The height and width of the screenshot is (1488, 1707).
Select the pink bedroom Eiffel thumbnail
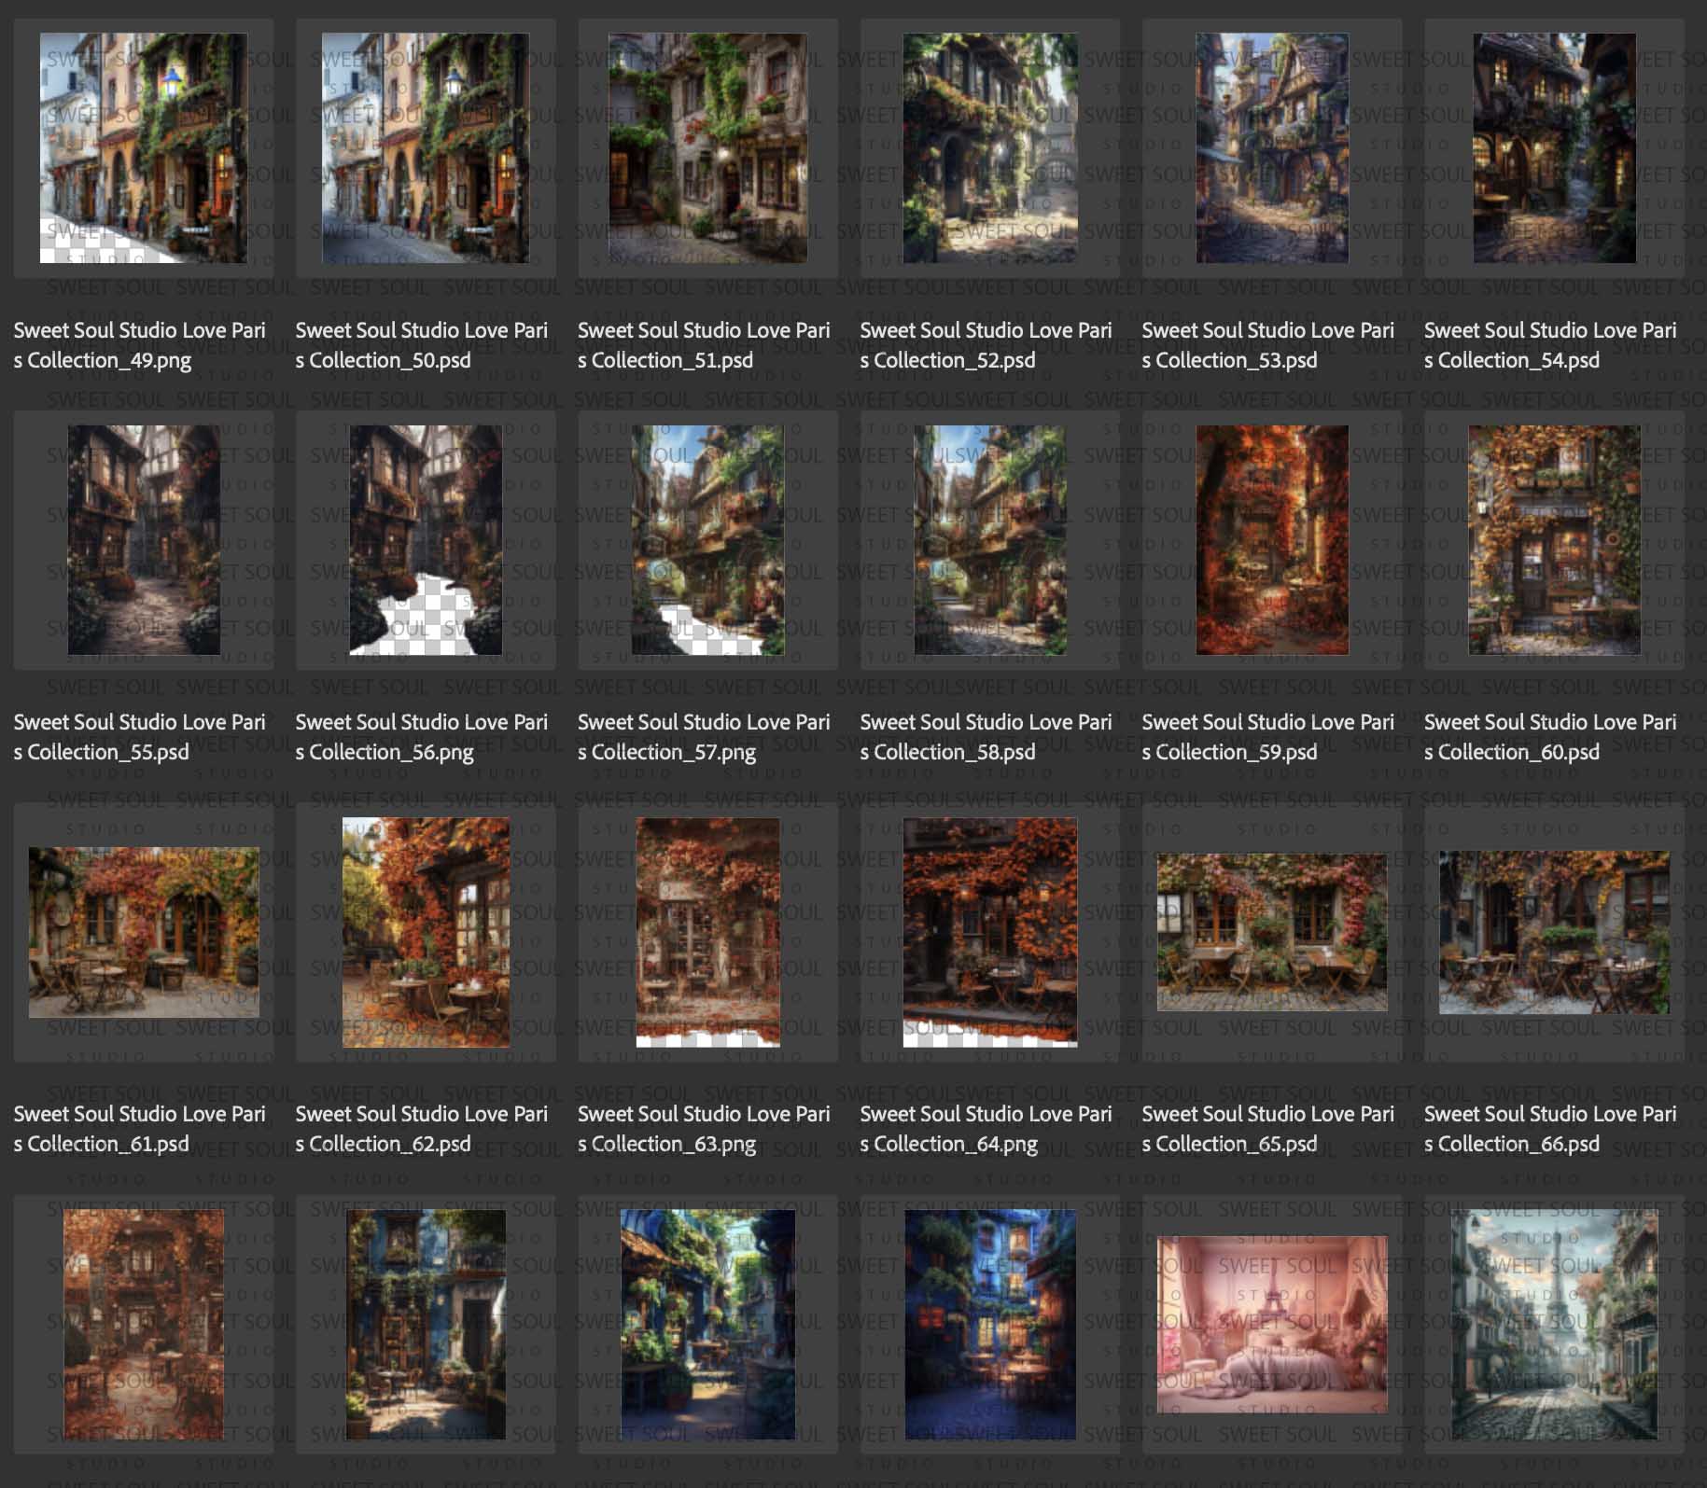coord(1272,1324)
